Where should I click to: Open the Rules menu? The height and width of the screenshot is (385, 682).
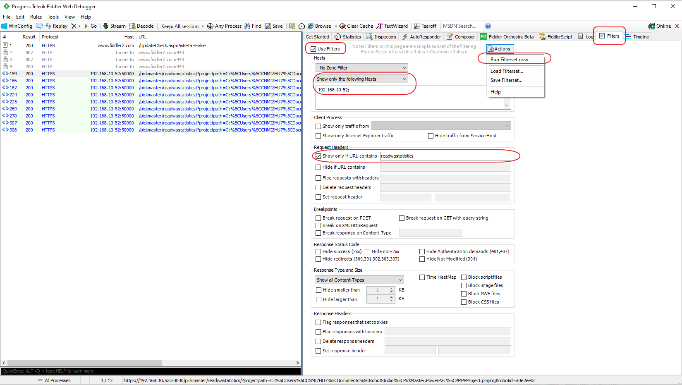pyautogui.click(x=36, y=17)
